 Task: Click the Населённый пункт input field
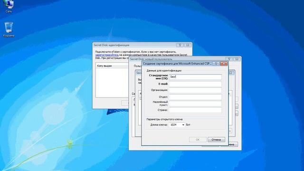195,104
